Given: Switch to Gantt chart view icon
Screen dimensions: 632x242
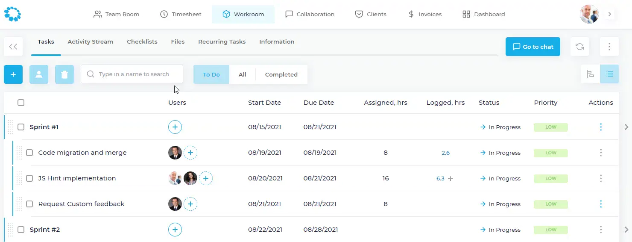Looking at the screenshot, I should pos(591,74).
